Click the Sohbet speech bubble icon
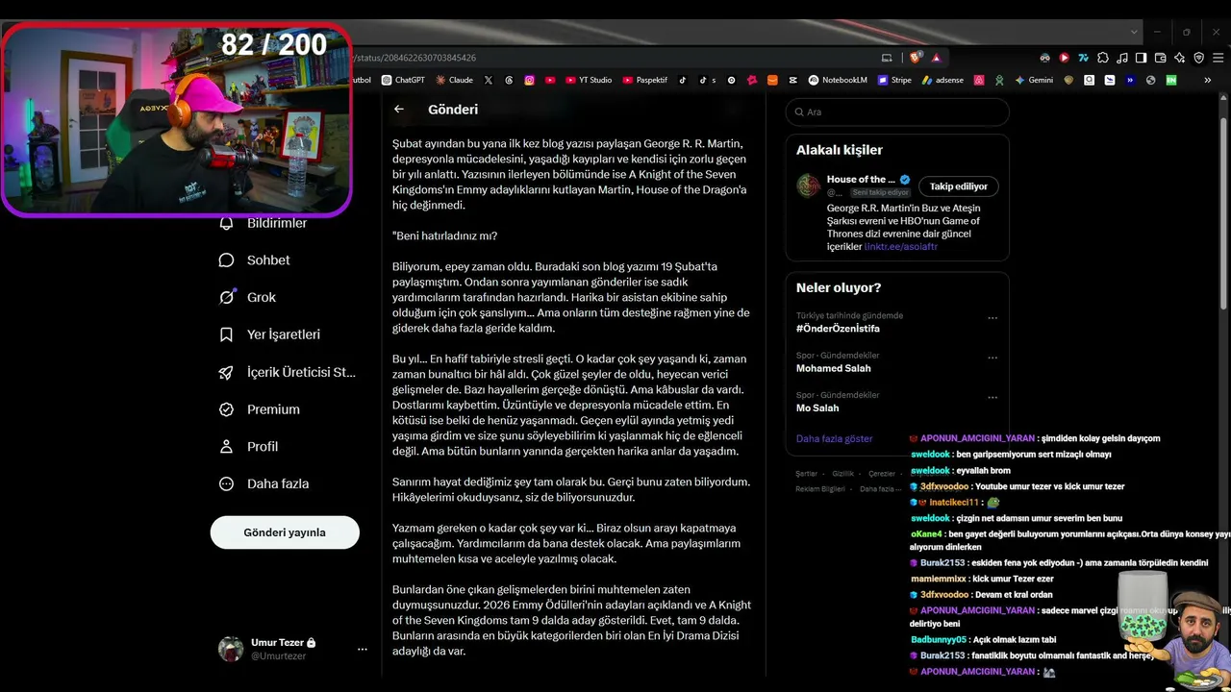 tap(227, 260)
